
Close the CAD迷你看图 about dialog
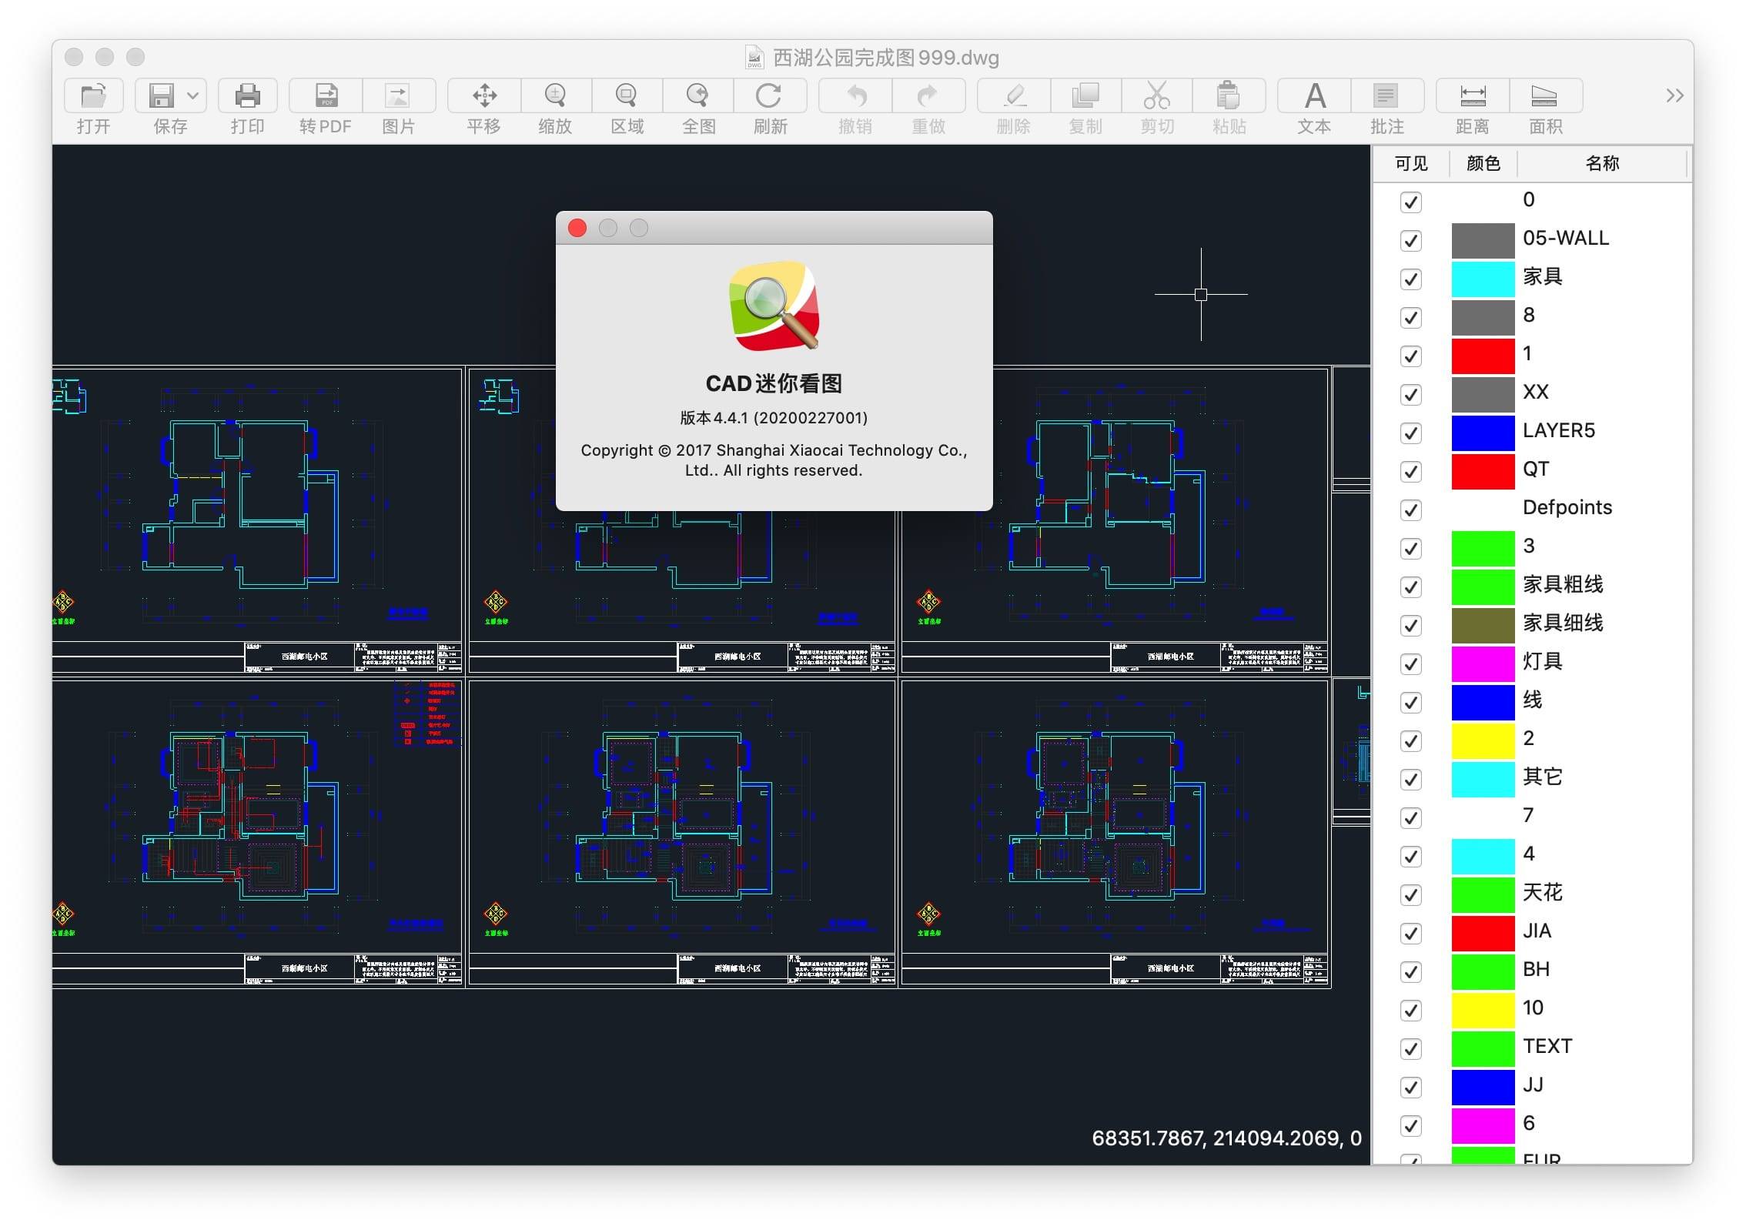coord(577,228)
